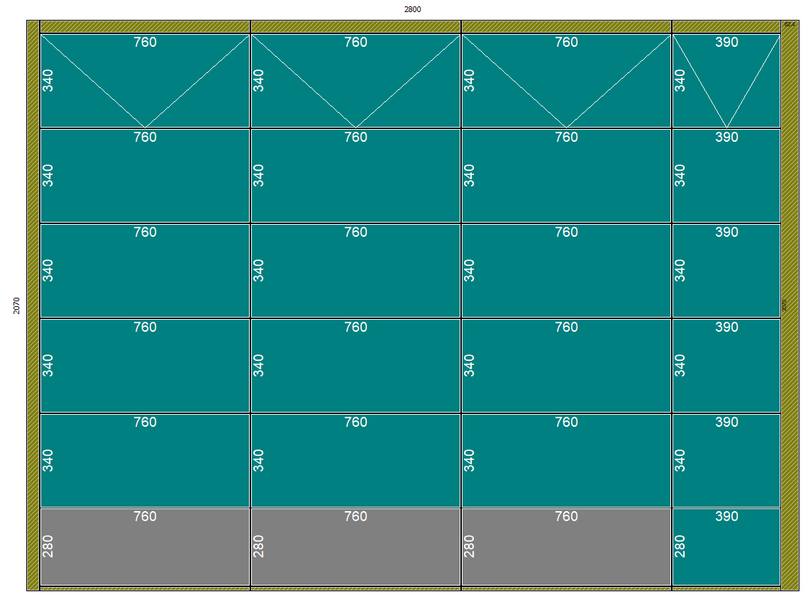
Task: Click the hatched waste strip along the left edge
Action: pyautogui.click(x=33, y=305)
